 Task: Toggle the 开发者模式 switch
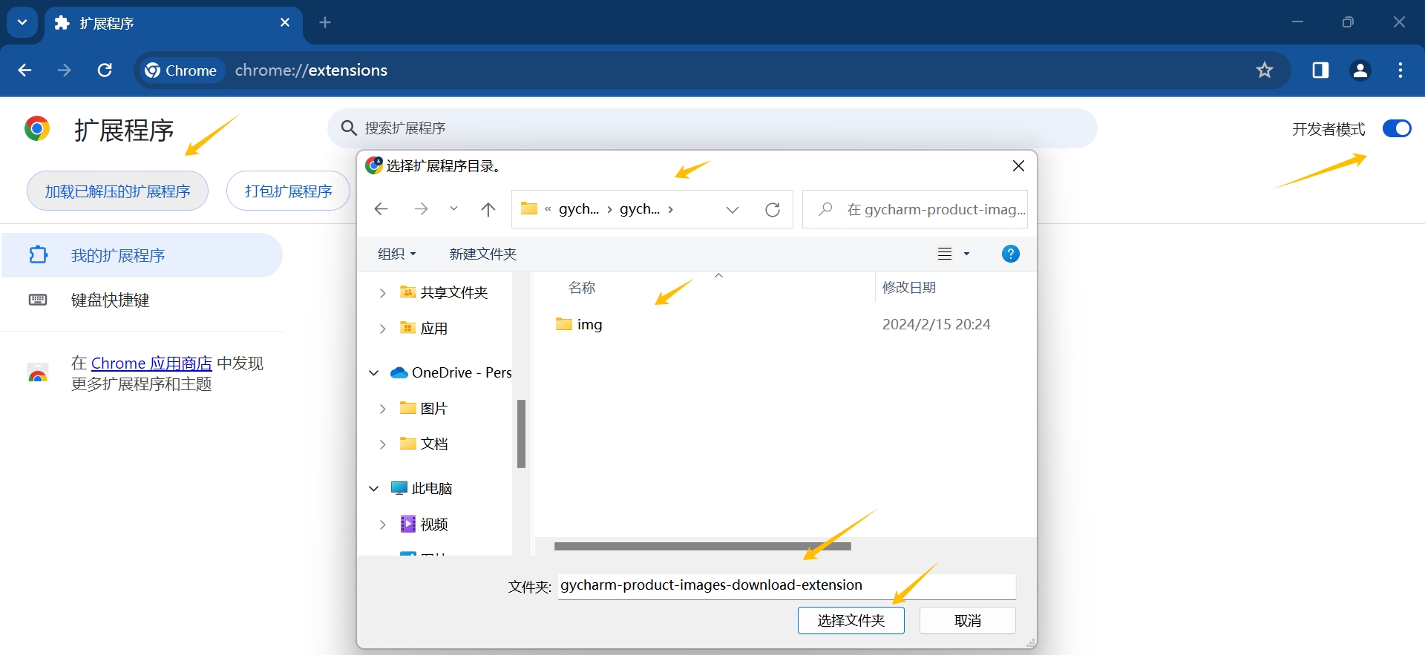(x=1397, y=129)
